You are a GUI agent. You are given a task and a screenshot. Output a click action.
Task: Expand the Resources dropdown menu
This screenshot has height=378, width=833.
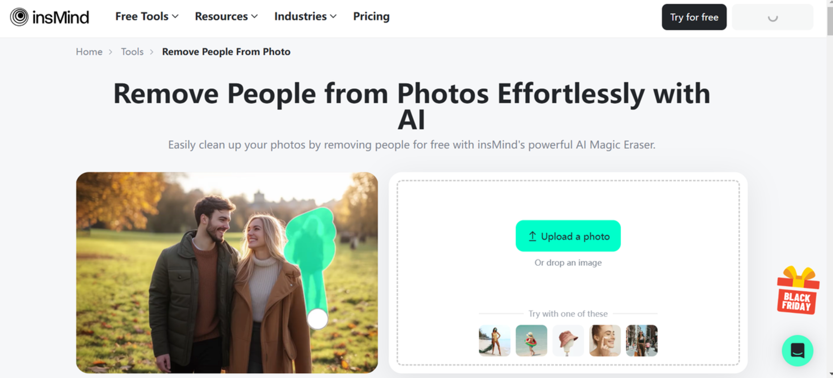click(x=226, y=16)
